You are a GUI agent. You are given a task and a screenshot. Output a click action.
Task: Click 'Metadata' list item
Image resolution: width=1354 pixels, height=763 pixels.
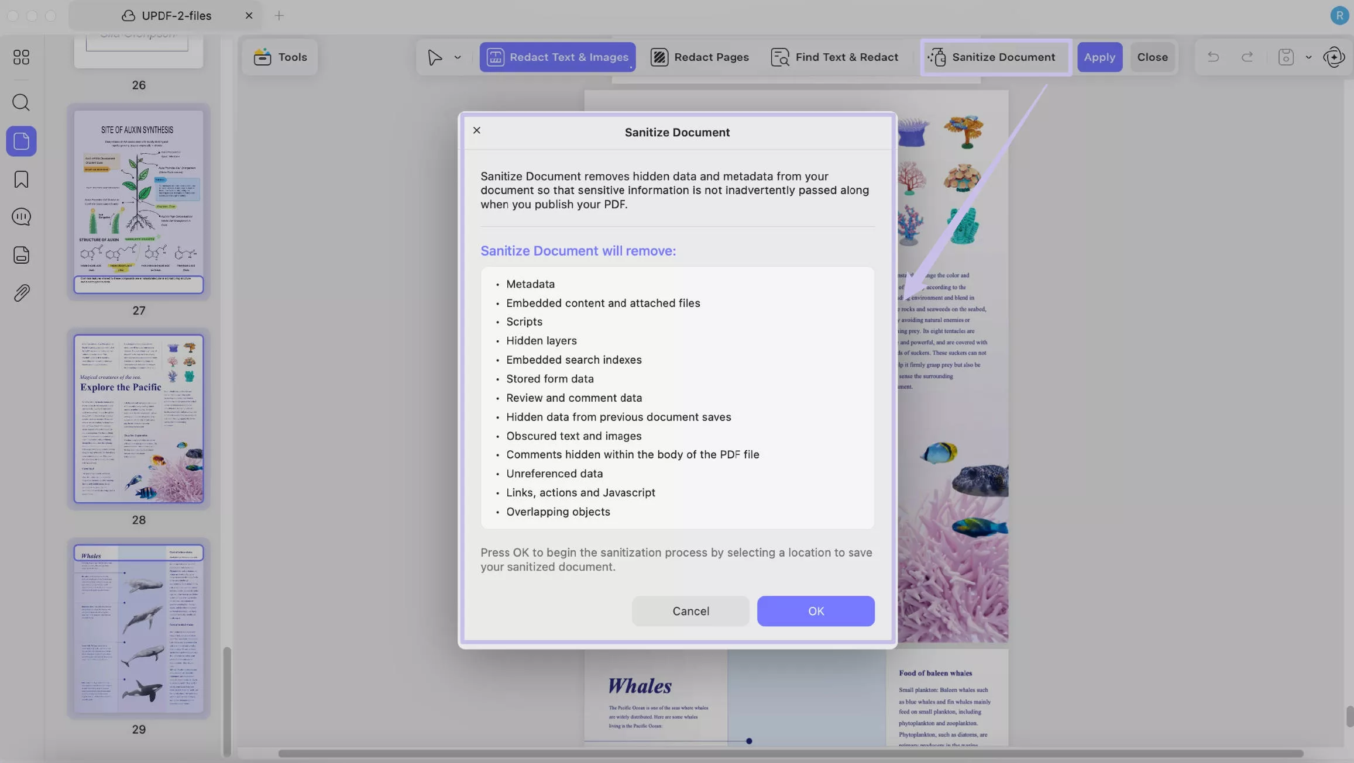click(530, 284)
